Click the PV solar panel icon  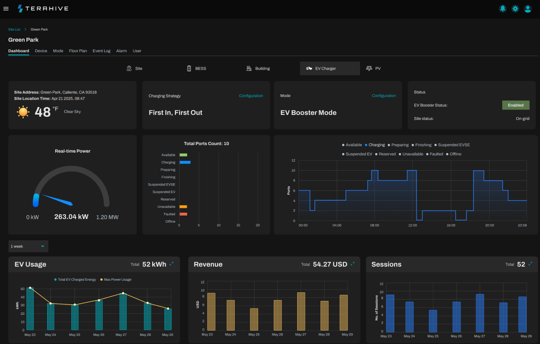(x=369, y=68)
